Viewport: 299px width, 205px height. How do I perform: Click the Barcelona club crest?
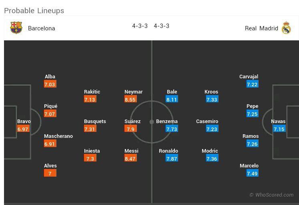(16, 28)
